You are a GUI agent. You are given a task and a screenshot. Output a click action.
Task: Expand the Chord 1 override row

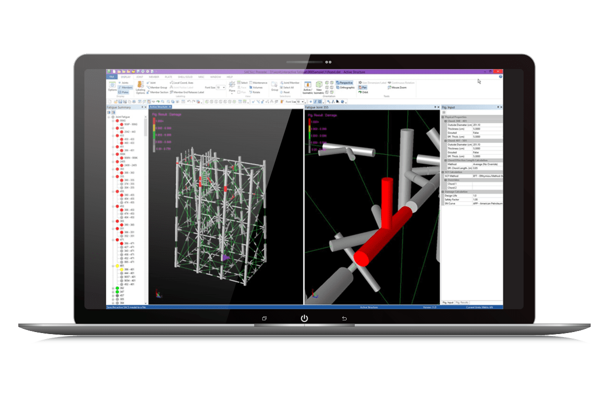(x=451, y=184)
